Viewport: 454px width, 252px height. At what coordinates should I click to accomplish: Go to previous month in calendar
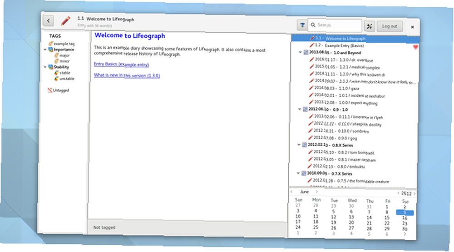point(291,192)
